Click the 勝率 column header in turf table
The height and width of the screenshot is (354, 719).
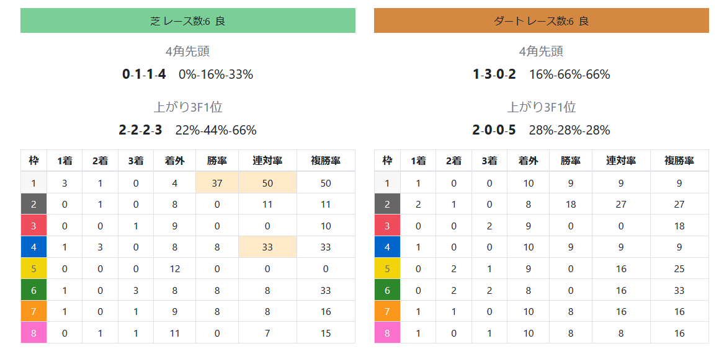click(x=217, y=161)
